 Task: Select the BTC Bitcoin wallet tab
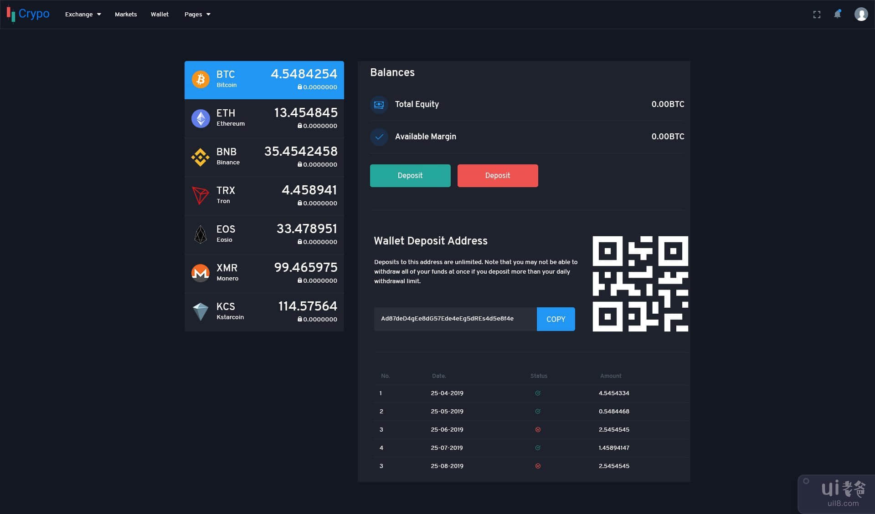coord(264,80)
